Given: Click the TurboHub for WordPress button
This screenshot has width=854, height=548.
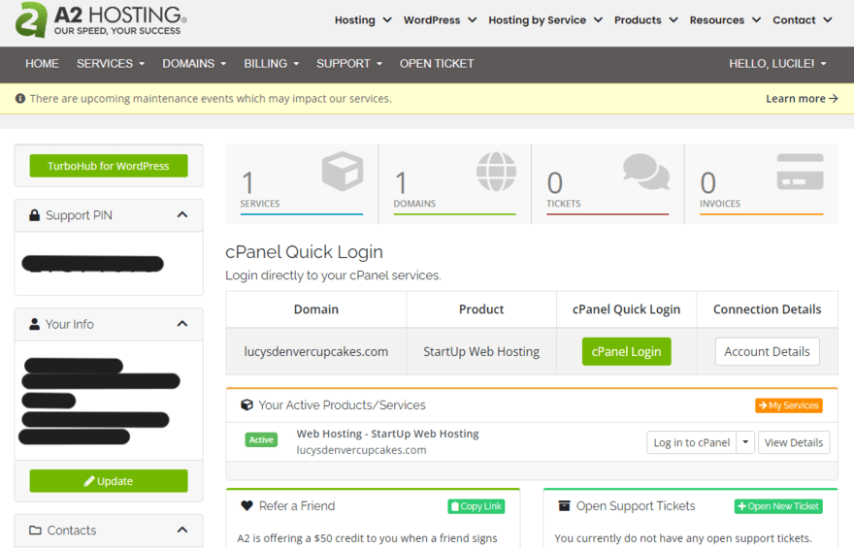Looking at the screenshot, I should coord(109,166).
